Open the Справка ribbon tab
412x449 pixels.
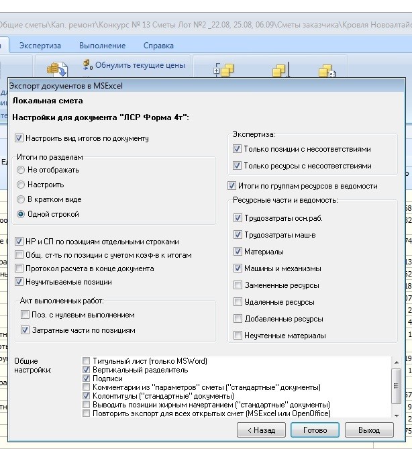158,46
